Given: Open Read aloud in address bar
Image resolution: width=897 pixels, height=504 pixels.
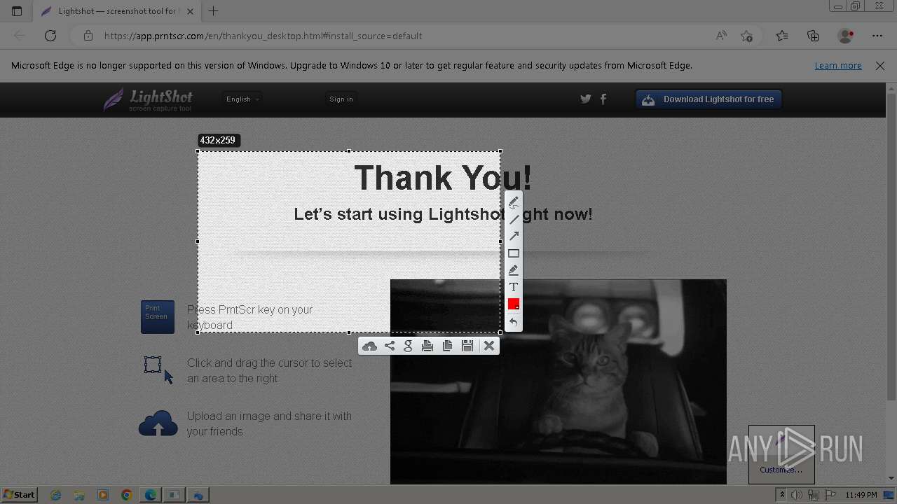Looking at the screenshot, I should tap(721, 36).
